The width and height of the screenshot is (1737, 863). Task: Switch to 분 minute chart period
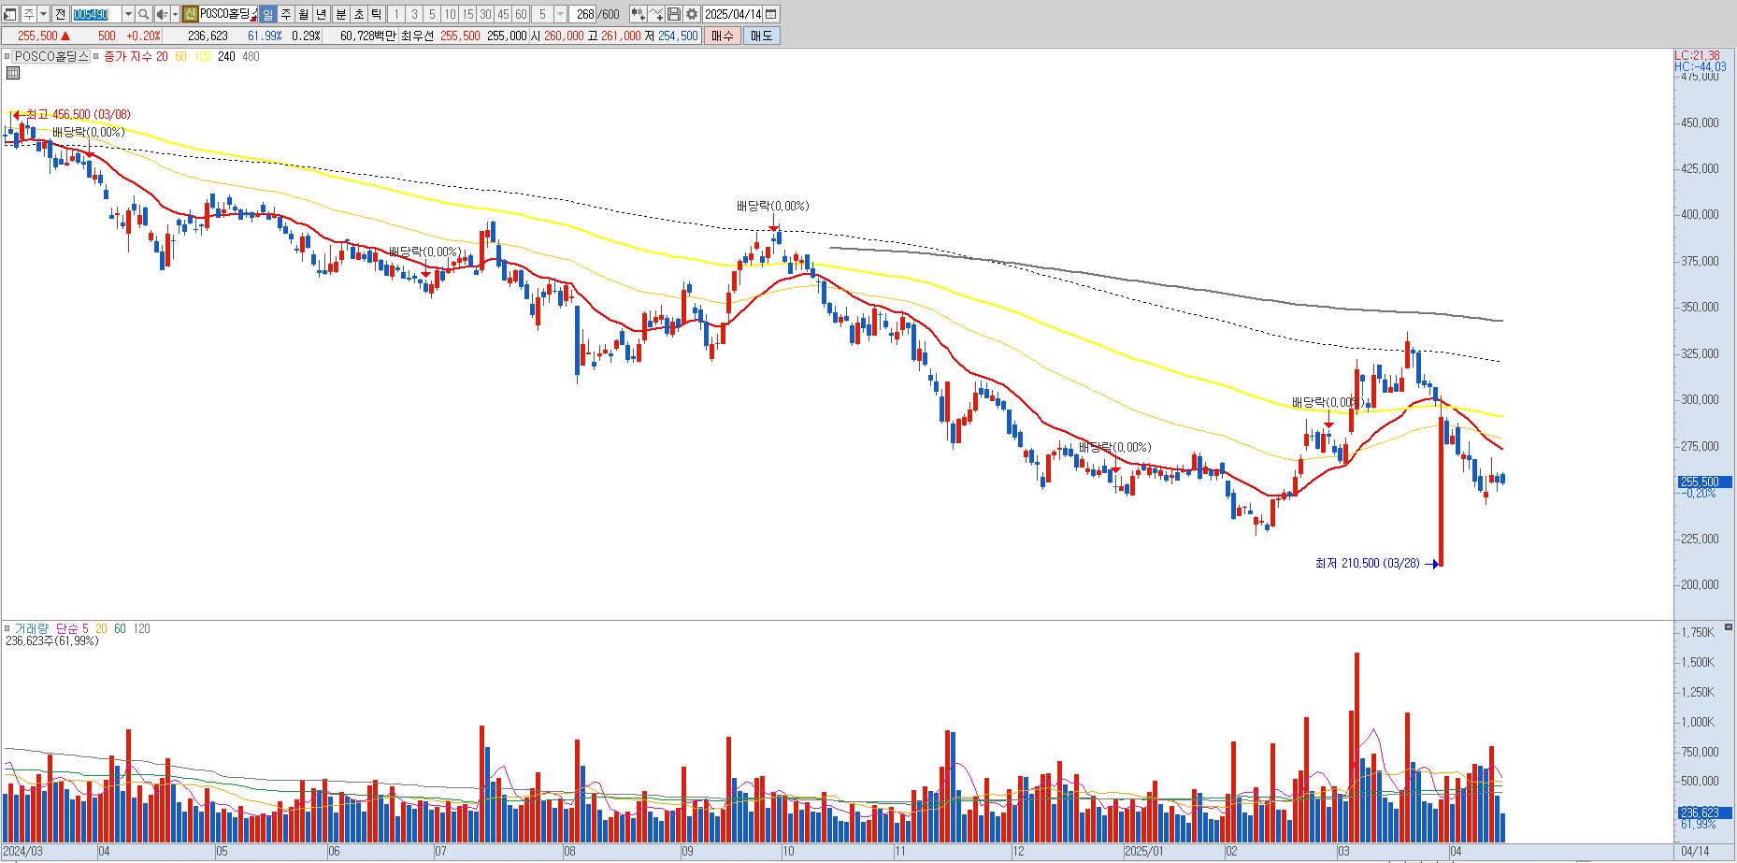[x=340, y=14]
